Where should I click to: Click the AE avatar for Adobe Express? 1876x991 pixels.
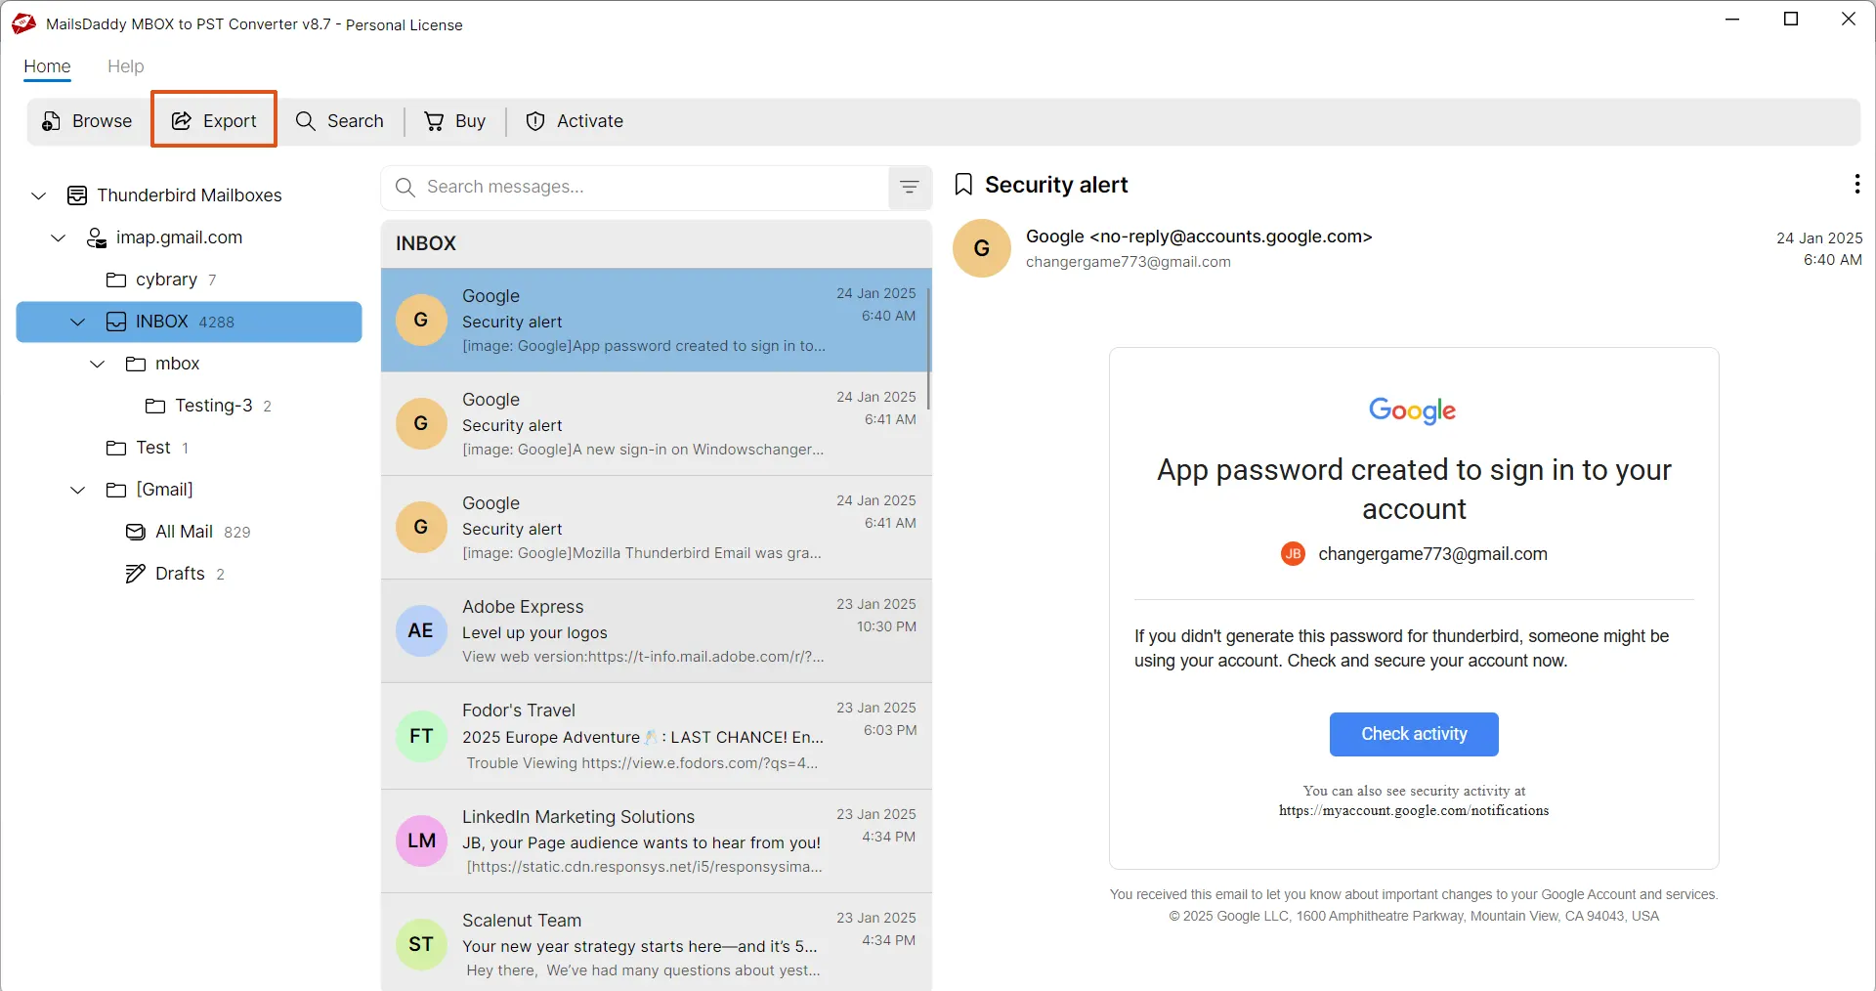pos(421,630)
